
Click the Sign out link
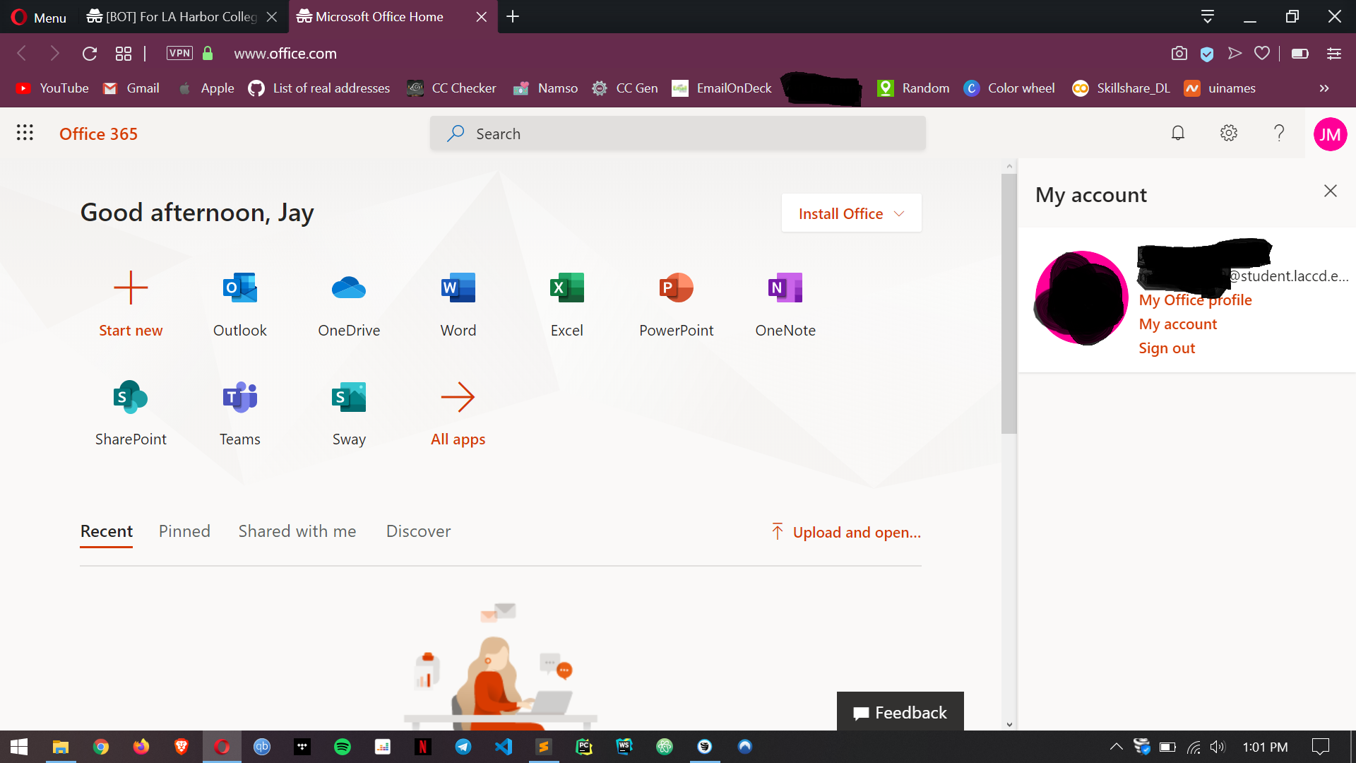point(1166,348)
